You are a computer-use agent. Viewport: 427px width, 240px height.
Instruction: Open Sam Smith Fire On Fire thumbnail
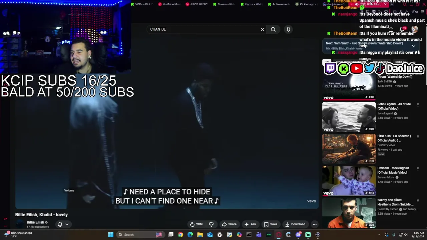[x=349, y=85]
